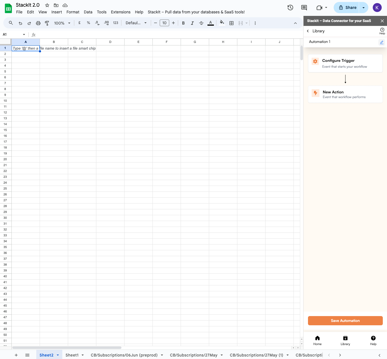The image size is (387, 359).
Task: Format as currency with pound icon
Action: coord(80,23)
